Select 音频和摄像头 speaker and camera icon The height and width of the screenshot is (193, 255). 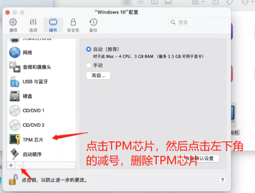tap(15, 67)
